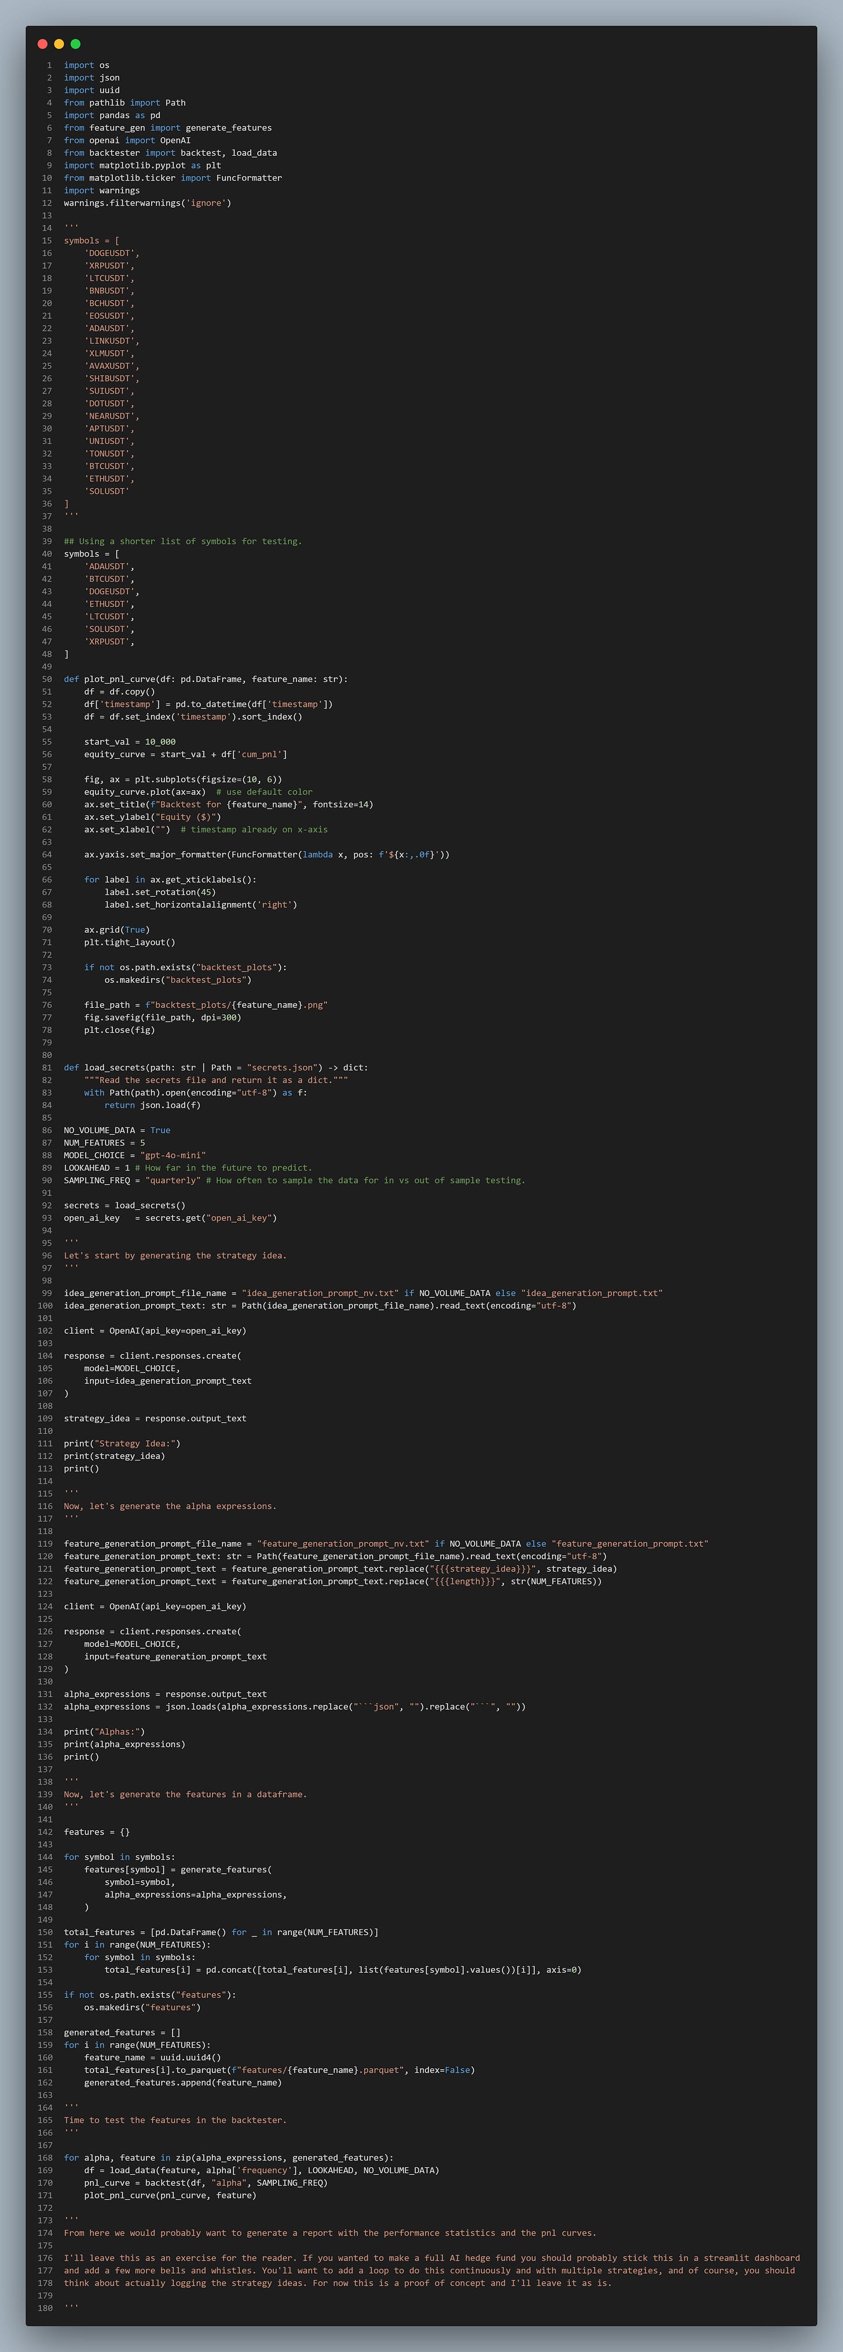Select 'generated_features.append(feature_name)' line
This screenshot has height=2352, width=843.
pyautogui.click(x=182, y=2082)
